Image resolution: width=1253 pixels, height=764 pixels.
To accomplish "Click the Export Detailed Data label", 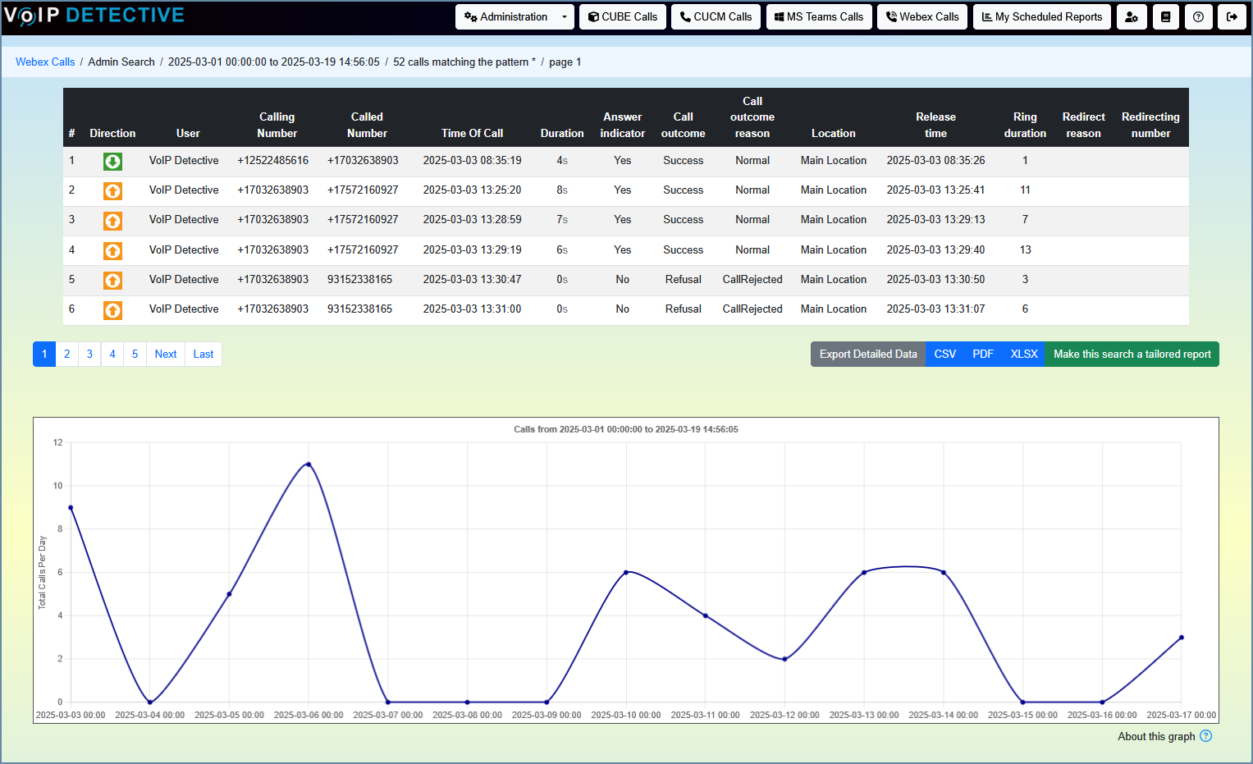I will (868, 354).
